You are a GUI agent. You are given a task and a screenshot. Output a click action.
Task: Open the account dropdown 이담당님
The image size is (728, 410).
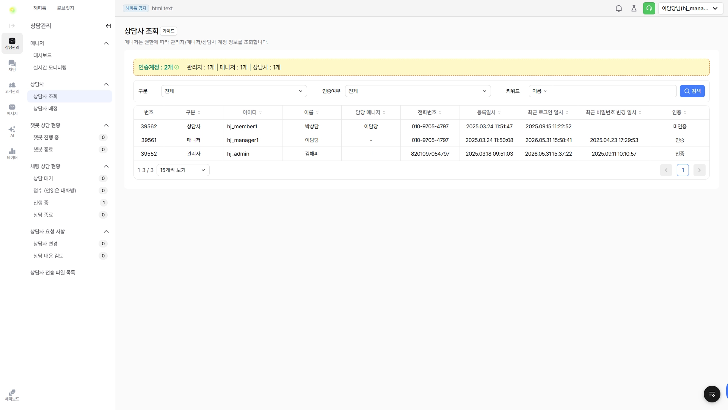(690, 8)
